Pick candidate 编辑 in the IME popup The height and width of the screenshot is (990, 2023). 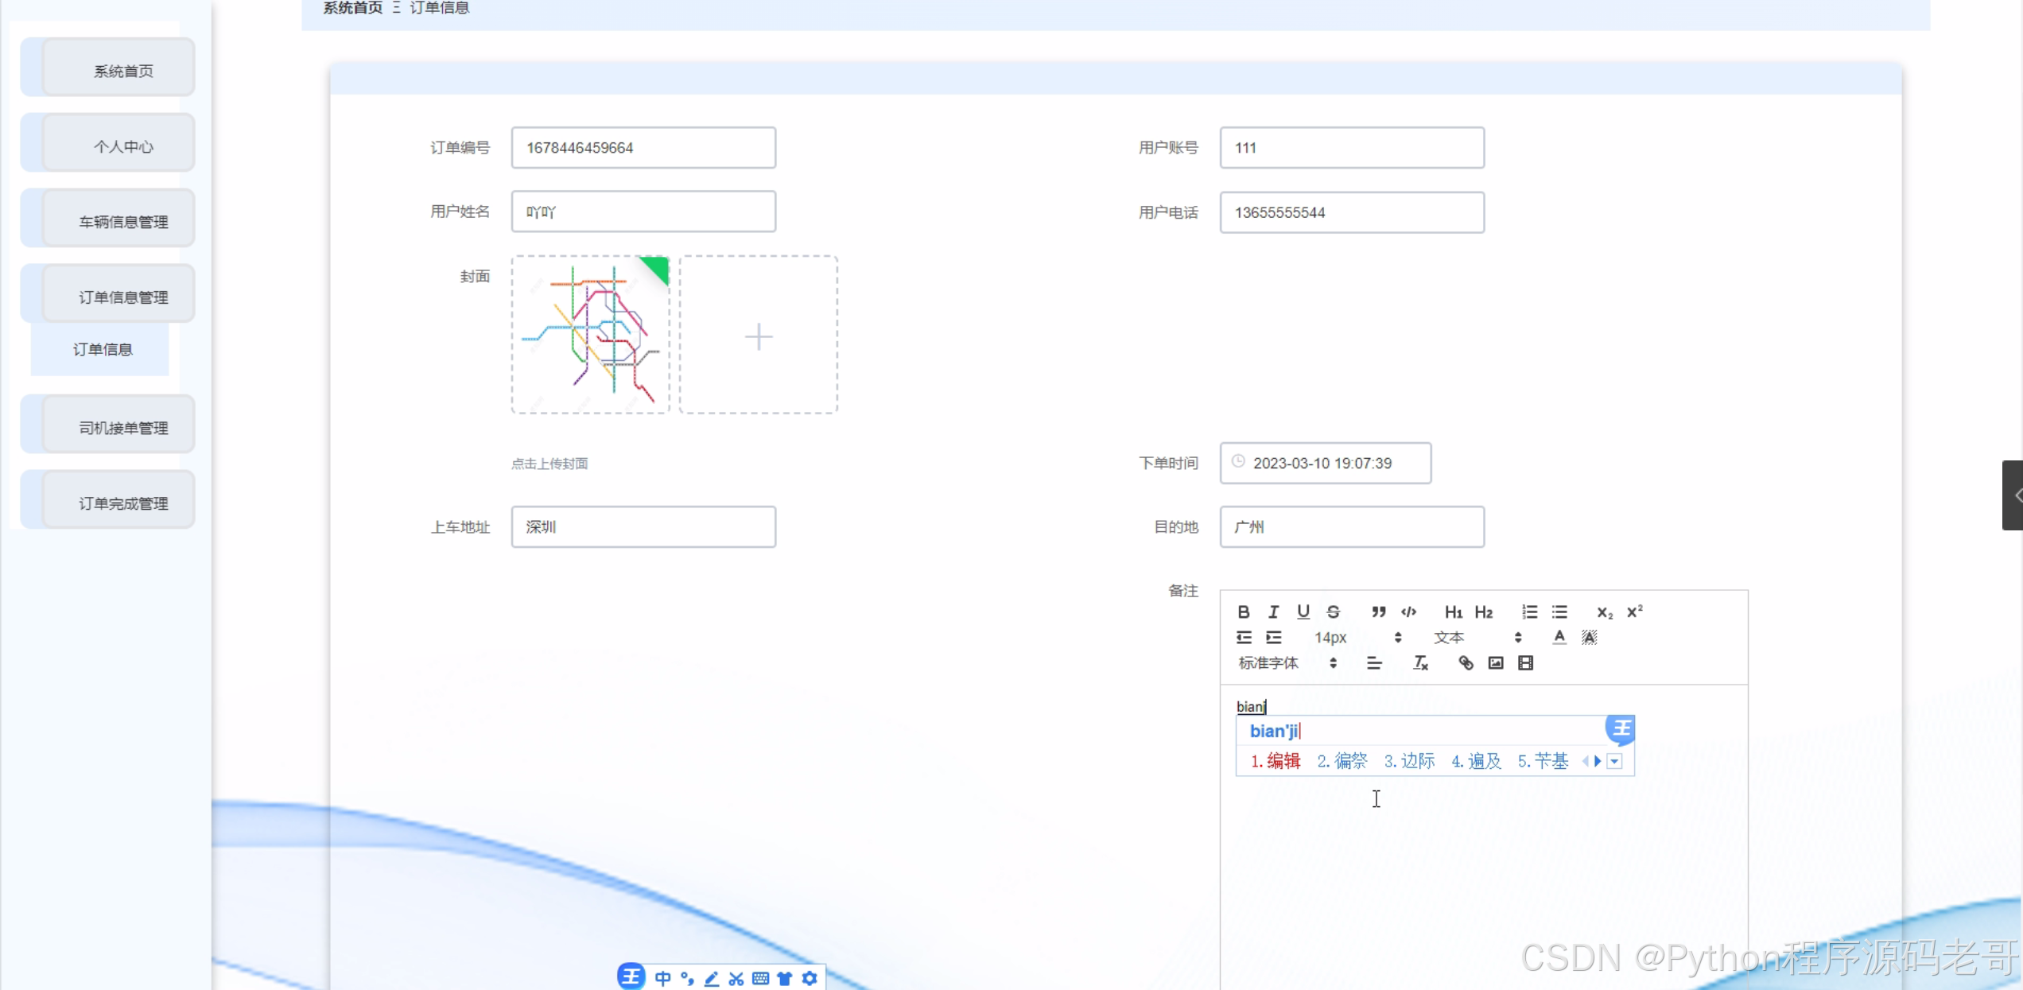coord(1276,761)
